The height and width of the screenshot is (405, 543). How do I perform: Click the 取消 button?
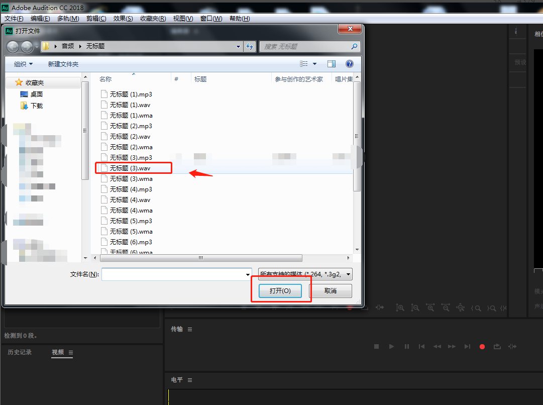coord(331,290)
